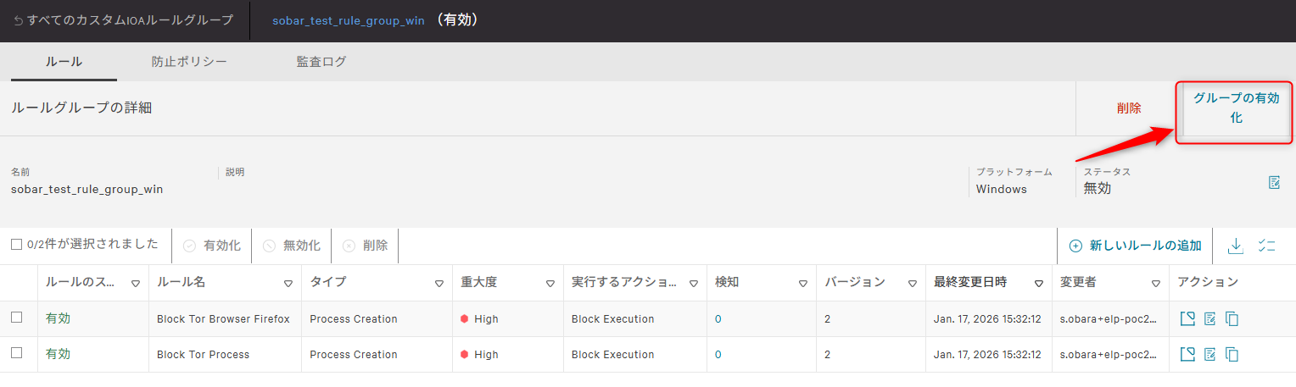
Task: Click the グループの有効化 button
Action: [x=1235, y=108]
